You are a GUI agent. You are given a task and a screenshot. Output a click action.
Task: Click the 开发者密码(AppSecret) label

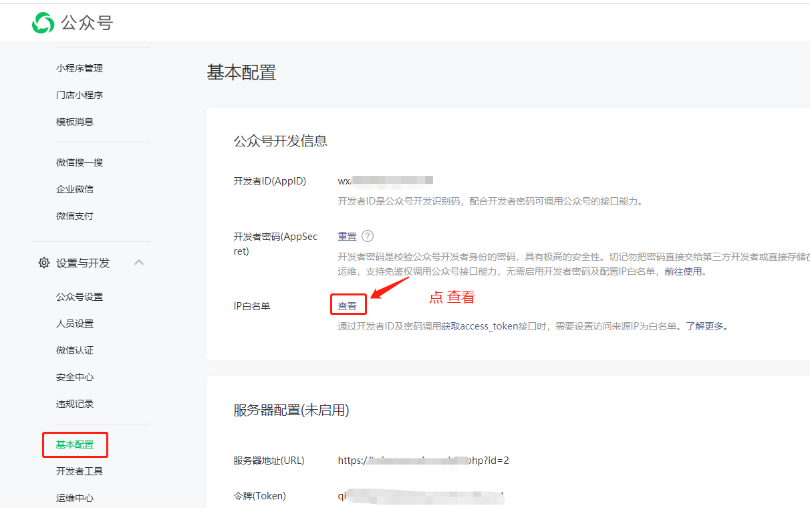[x=275, y=243]
